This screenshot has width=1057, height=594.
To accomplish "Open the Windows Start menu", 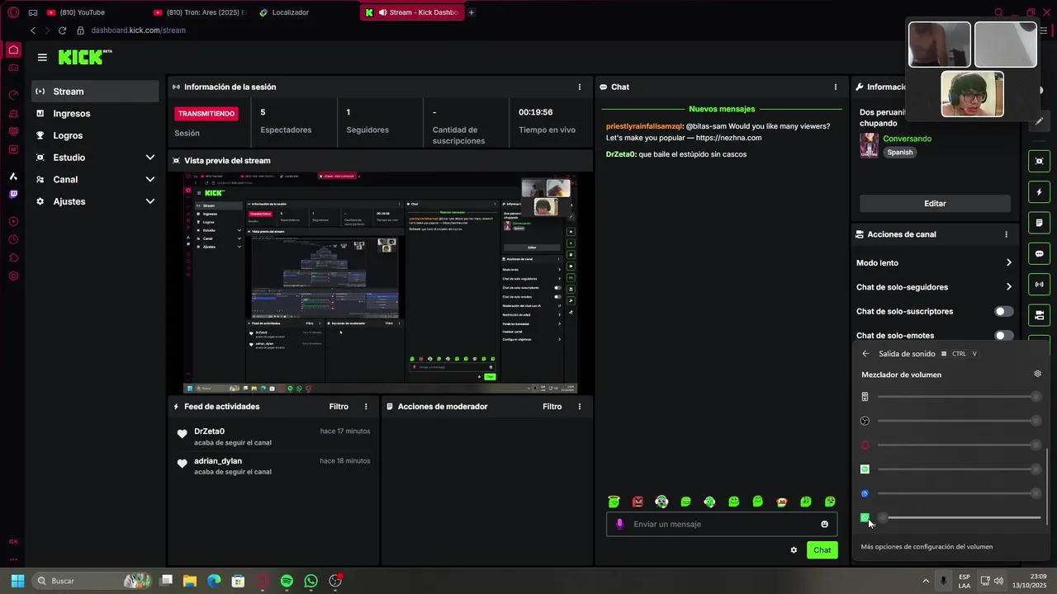I will 17,581.
